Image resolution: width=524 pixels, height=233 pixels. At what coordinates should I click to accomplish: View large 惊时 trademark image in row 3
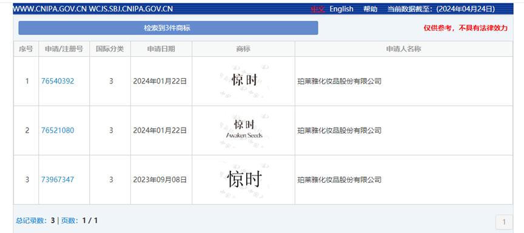[244, 179]
